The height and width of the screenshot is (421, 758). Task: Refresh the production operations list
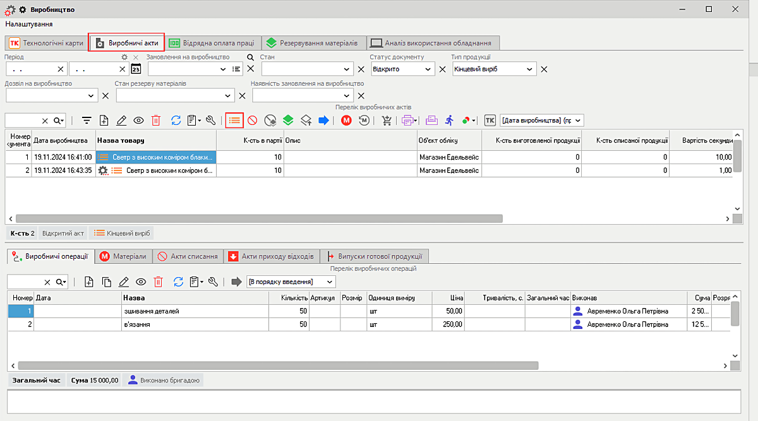[177, 282]
